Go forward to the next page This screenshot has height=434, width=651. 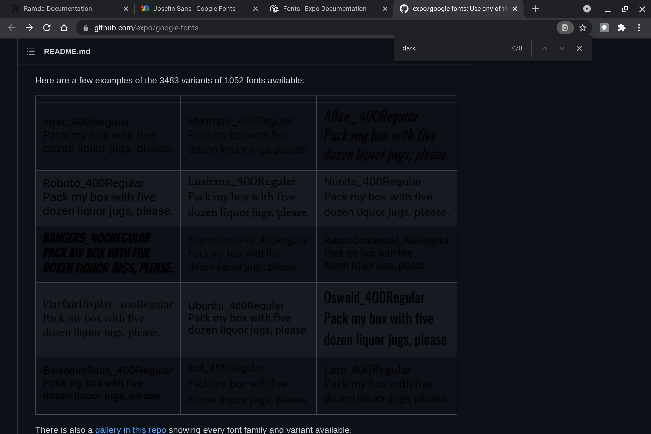(x=29, y=28)
